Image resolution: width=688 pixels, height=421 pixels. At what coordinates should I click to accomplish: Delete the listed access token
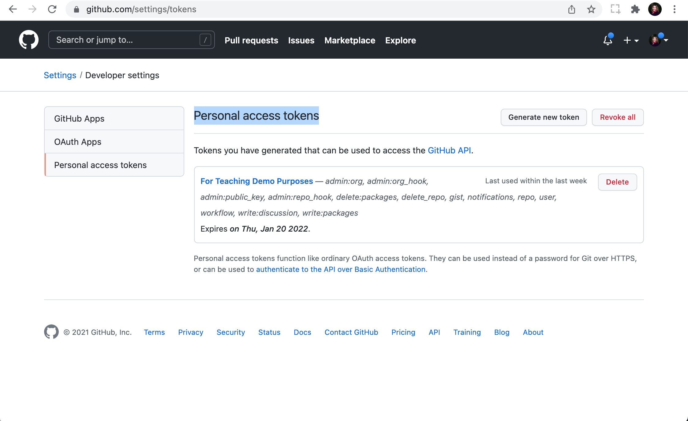pos(617,182)
